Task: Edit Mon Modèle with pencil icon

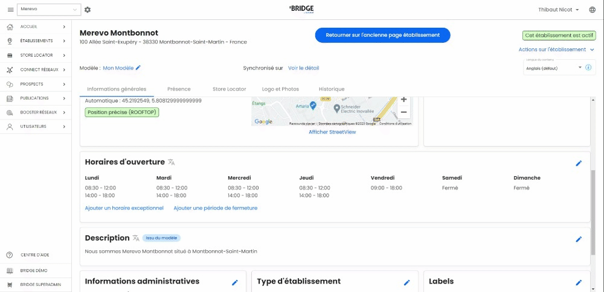Action: (x=138, y=68)
